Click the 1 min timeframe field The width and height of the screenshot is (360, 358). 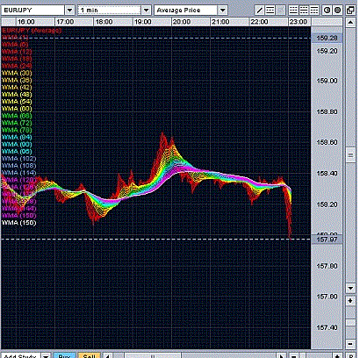coord(110,11)
